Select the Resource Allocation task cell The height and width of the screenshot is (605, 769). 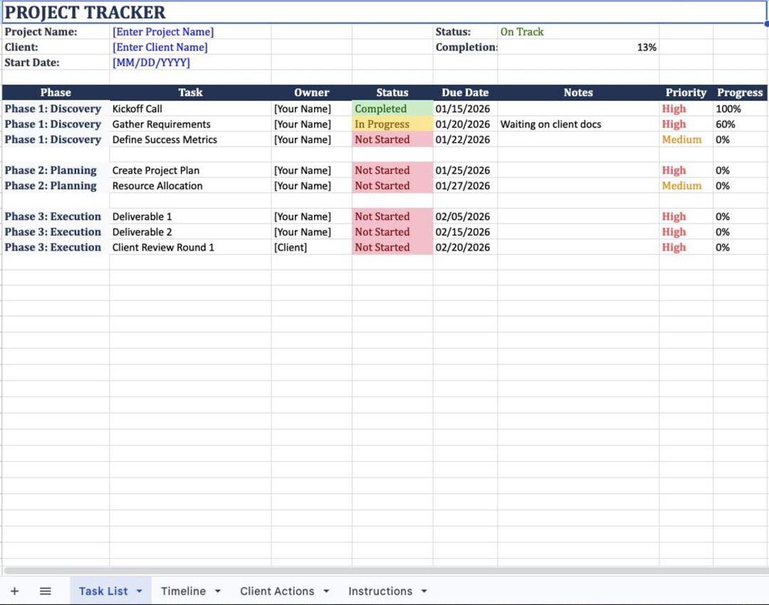click(x=190, y=185)
